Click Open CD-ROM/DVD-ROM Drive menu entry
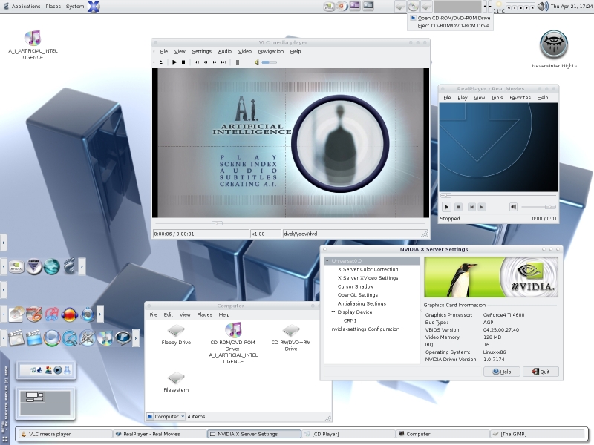 coord(451,18)
